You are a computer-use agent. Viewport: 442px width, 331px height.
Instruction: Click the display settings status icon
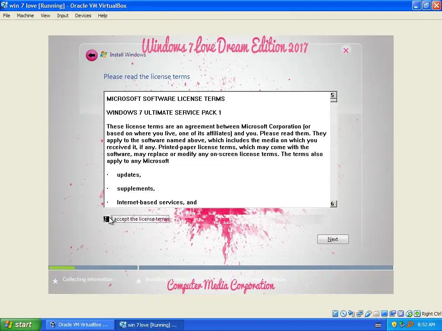point(384,314)
